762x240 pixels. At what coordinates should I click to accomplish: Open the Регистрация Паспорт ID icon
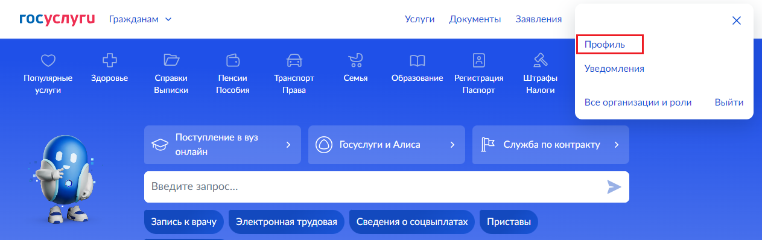pyautogui.click(x=479, y=60)
